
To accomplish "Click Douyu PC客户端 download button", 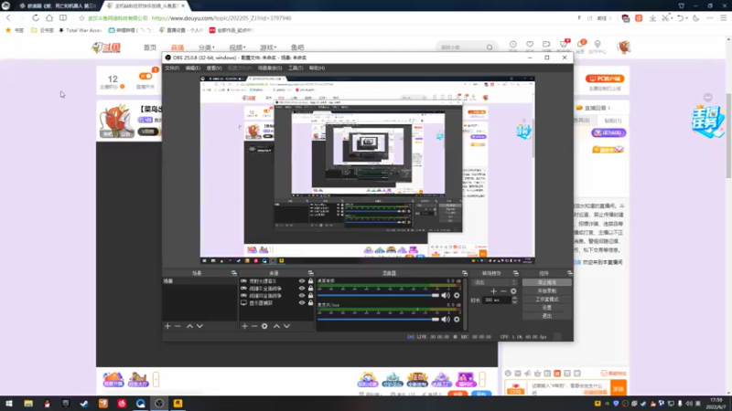I will [x=605, y=79].
